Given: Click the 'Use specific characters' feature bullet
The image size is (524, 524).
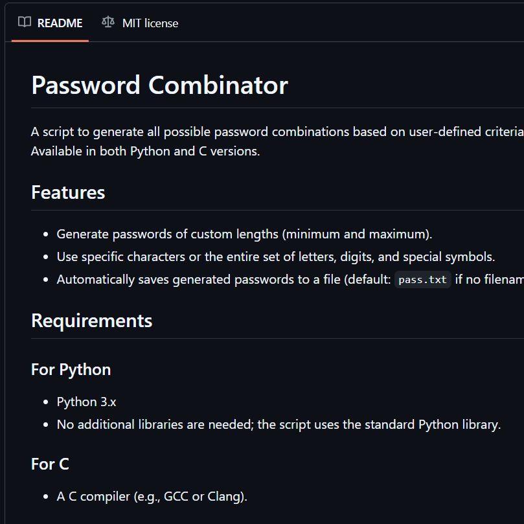Looking at the screenshot, I should 275,256.
